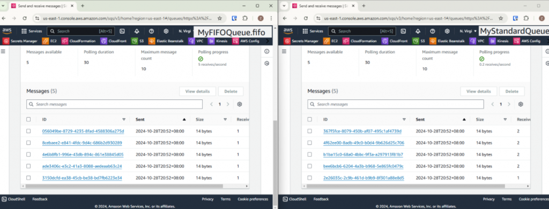
Task: Open tab search dropdown in left browser
Action: (x=3, y=6)
